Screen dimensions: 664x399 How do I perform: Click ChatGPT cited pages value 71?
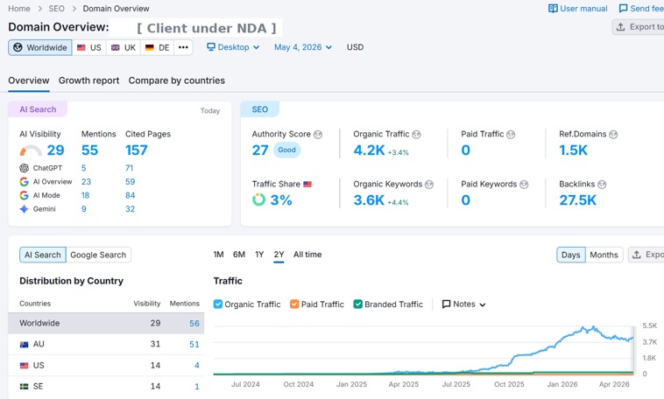[x=129, y=168]
